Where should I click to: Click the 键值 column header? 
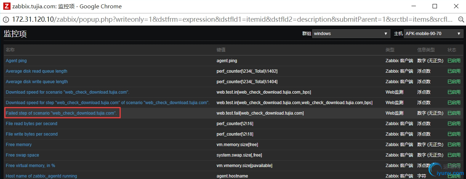pos(221,50)
